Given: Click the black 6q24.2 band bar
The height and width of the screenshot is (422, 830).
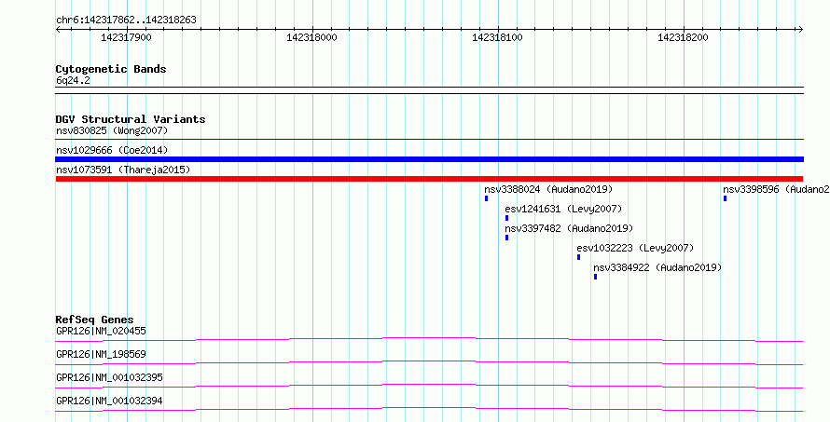Looking at the screenshot, I should click(429, 90).
